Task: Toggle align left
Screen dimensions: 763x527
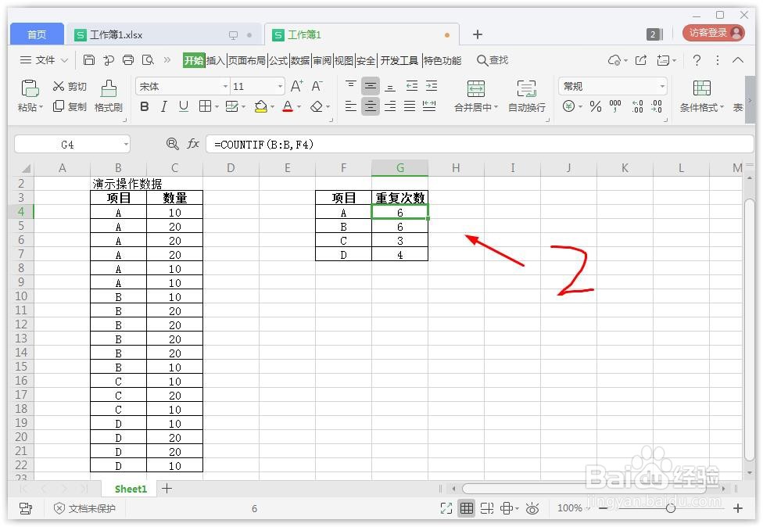Action: coord(351,106)
